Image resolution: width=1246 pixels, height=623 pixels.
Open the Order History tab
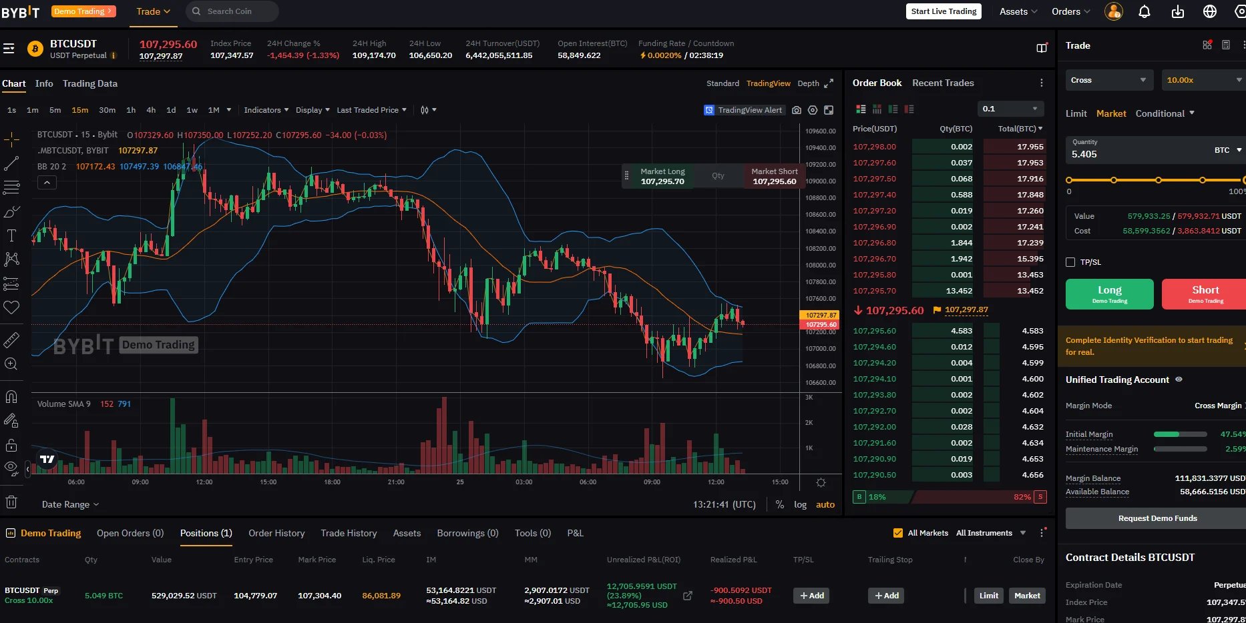click(276, 533)
